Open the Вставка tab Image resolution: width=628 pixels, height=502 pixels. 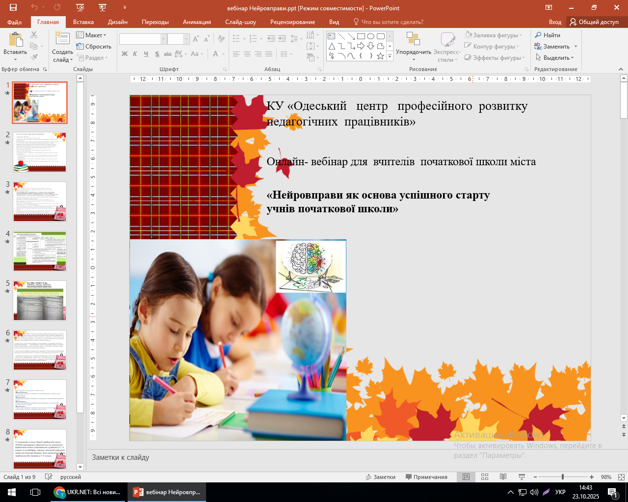tap(83, 22)
